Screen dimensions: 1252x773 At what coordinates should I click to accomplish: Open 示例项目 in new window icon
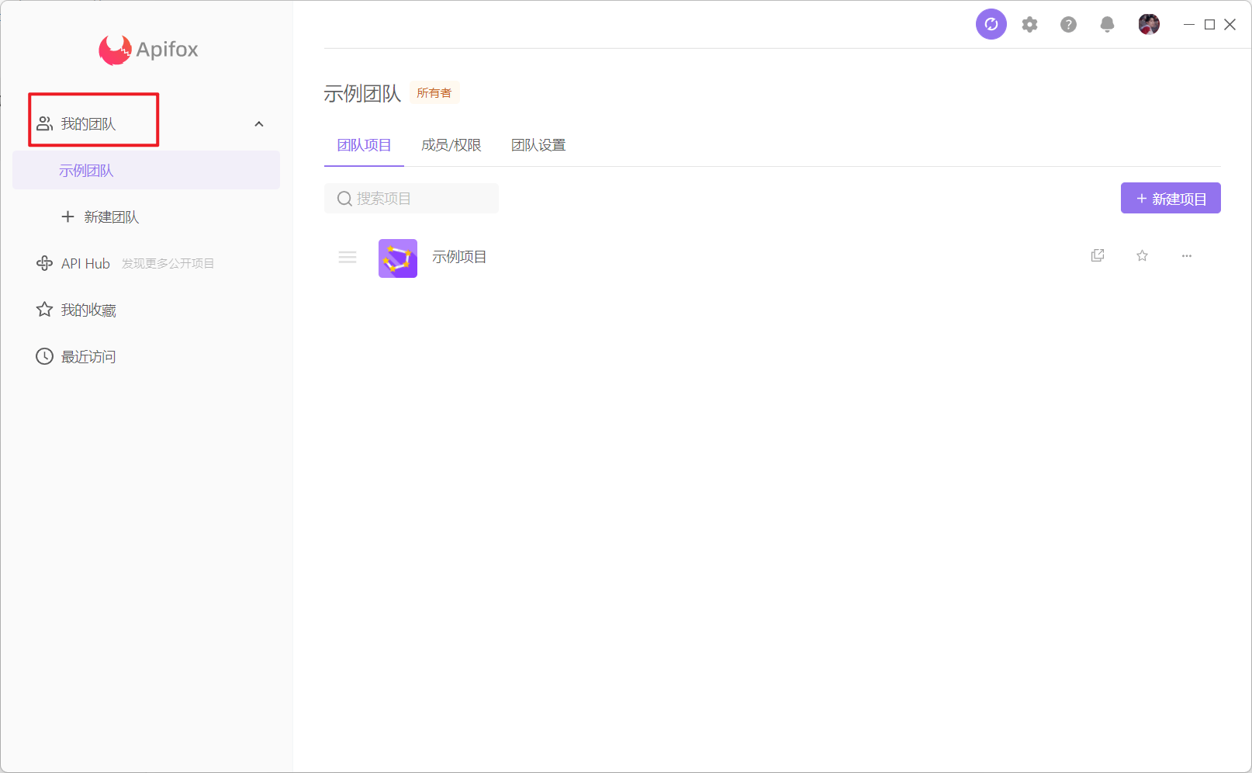click(x=1097, y=255)
